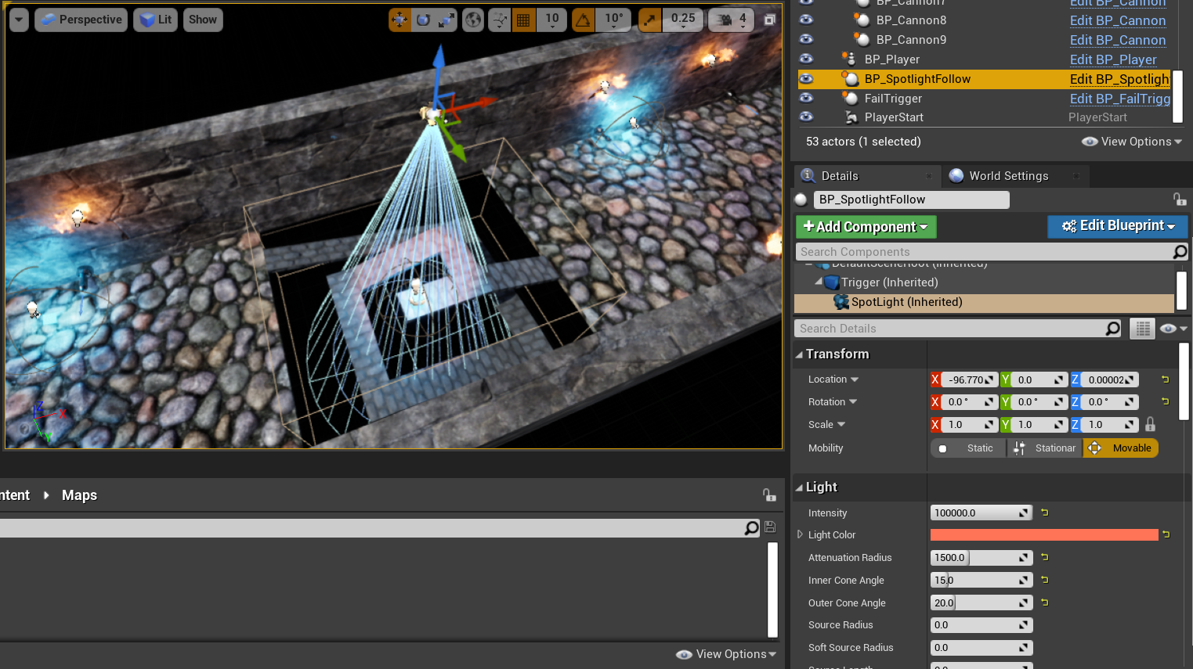
Task: Click the actor name field BP_SpotlightFollow
Action: 911,200
